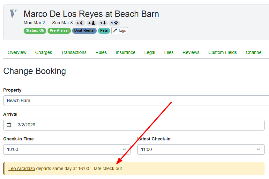View the Reviews tab
This screenshot has height=179, width=269.
click(x=191, y=52)
